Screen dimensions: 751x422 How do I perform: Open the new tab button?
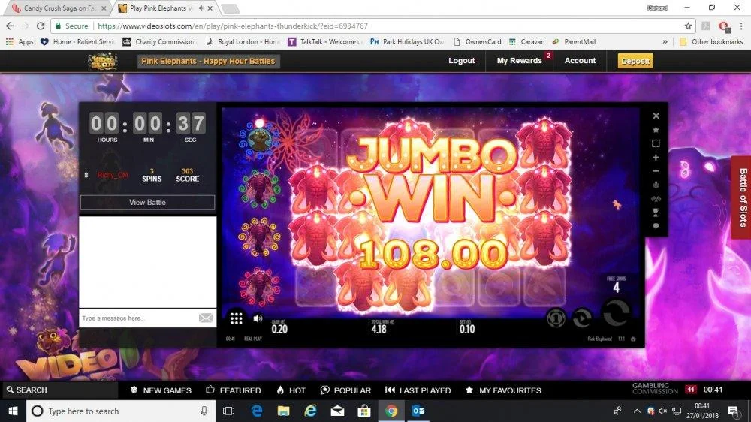pyautogui.click(x=230, y=8)
